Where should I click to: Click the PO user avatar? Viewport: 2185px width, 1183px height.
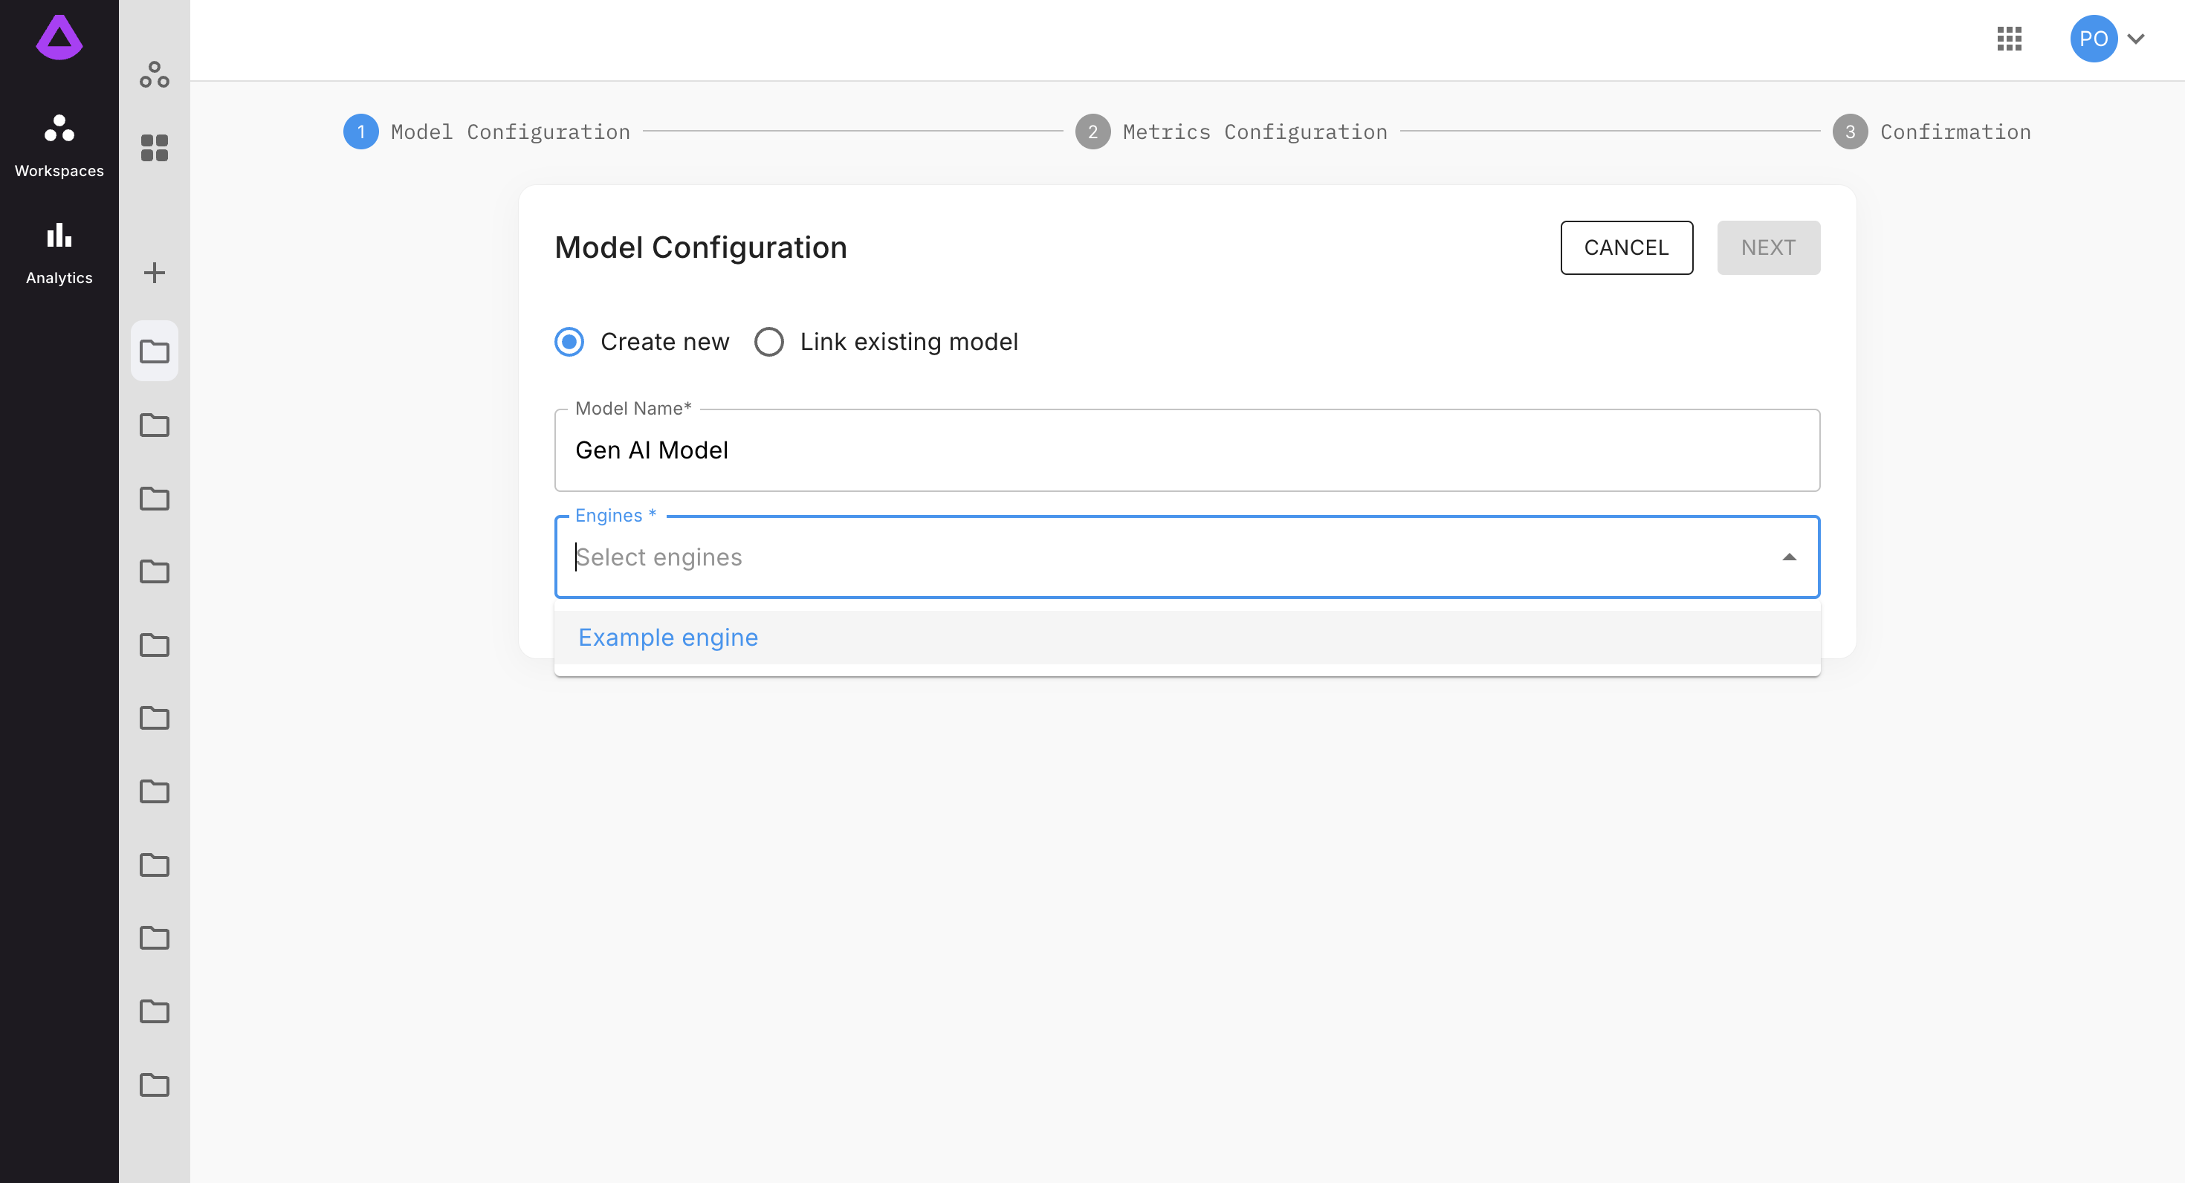[2094, 39]
